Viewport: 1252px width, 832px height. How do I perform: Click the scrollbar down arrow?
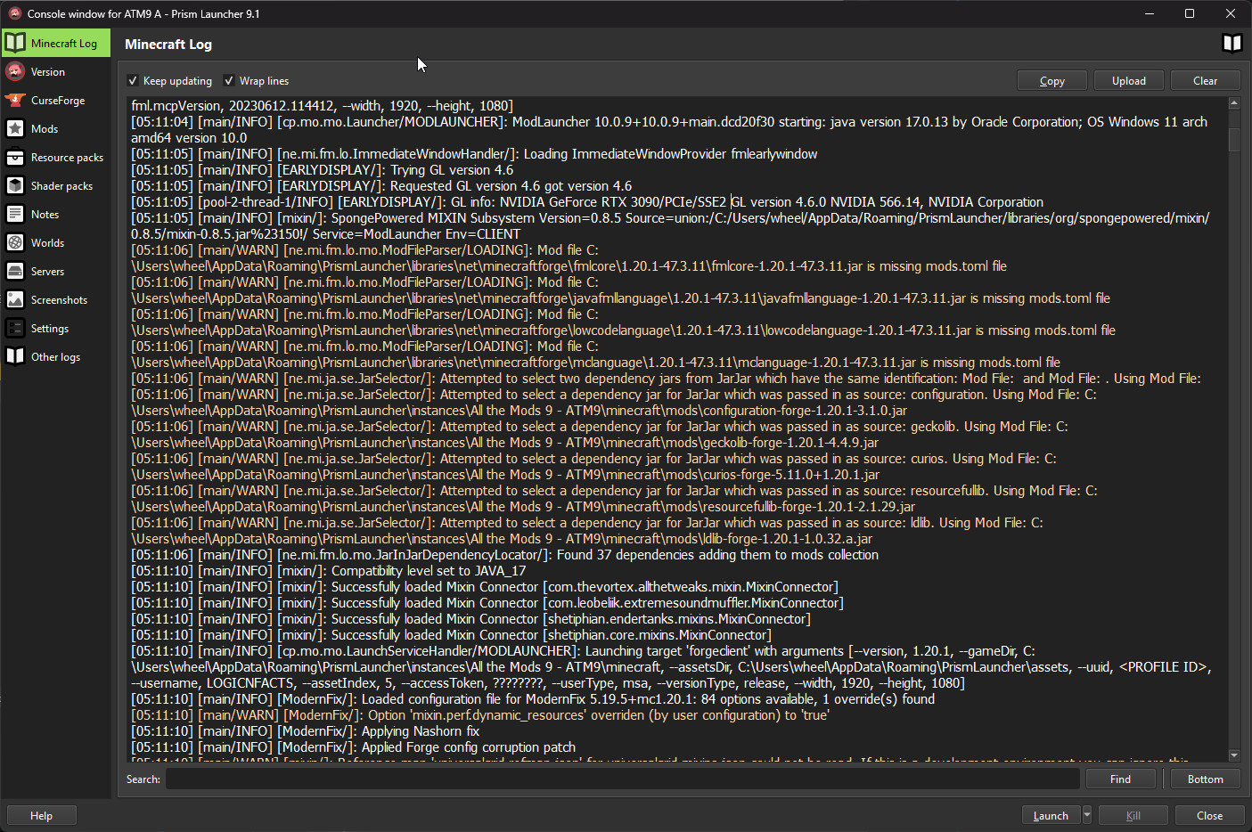(x=1234, y=755)
